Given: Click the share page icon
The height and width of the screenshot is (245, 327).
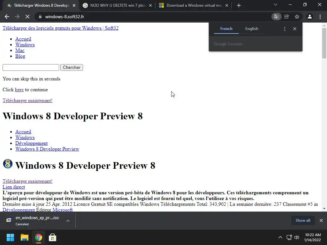Looking at the screenshot, I should [x=287, y=17].
